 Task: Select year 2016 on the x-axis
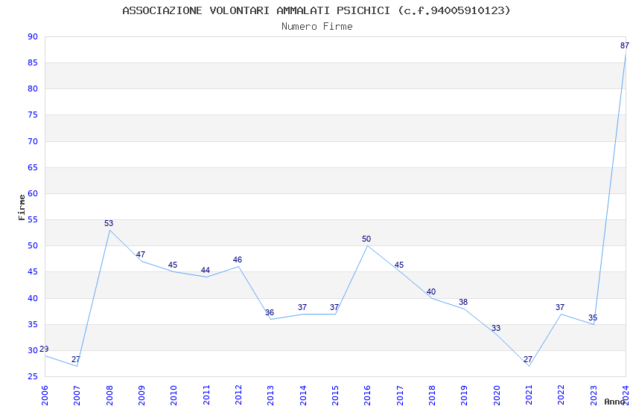367,396
